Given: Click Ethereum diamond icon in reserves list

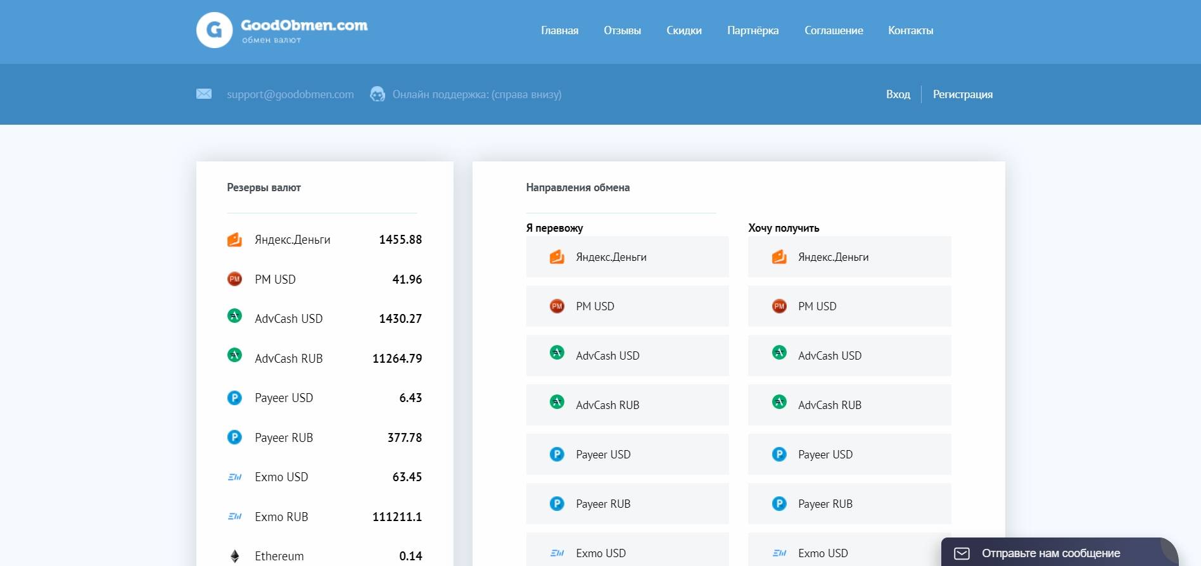Looking at the screenshot, I should [234, 556].
